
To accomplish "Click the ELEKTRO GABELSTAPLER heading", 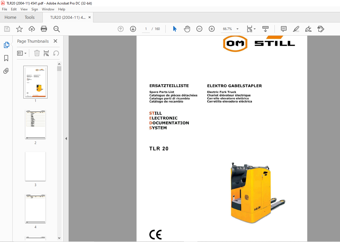I will point(235,86).
